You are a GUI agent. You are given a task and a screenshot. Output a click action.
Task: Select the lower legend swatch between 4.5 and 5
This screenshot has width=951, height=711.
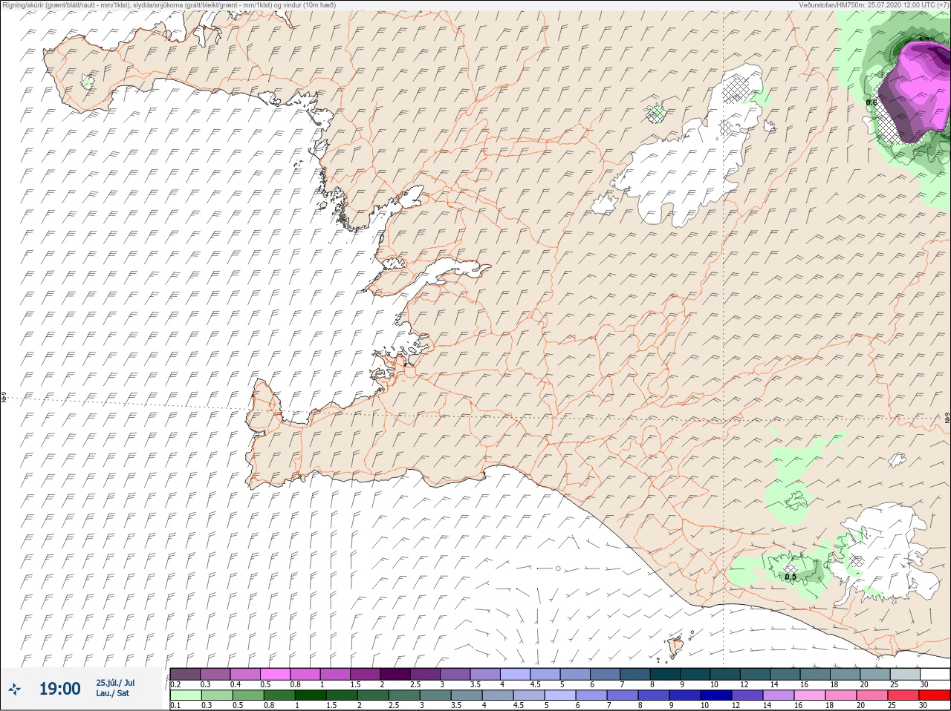point(528,695)
